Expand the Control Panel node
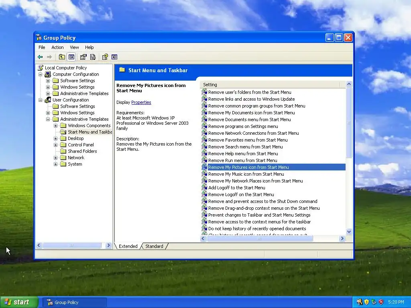 click(x=55, y=145)
